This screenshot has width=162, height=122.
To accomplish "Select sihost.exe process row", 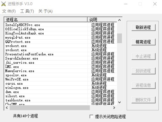I will 61,96.
